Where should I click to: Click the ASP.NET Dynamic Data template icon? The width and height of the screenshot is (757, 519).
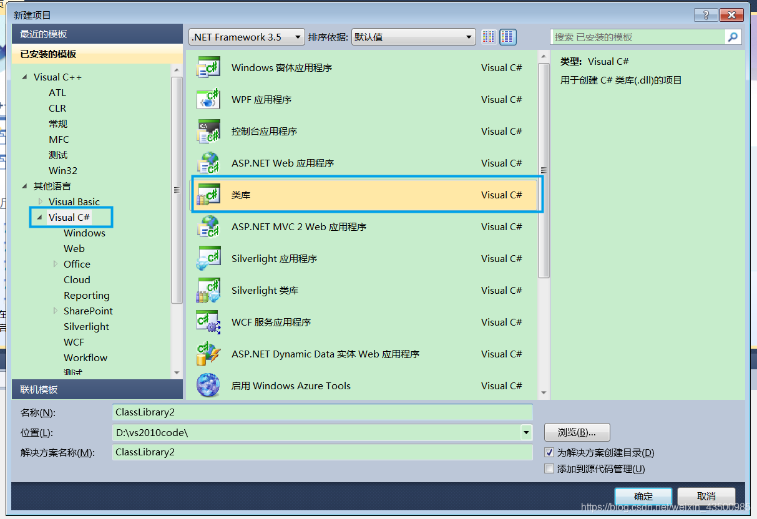[x=208, y=354]
